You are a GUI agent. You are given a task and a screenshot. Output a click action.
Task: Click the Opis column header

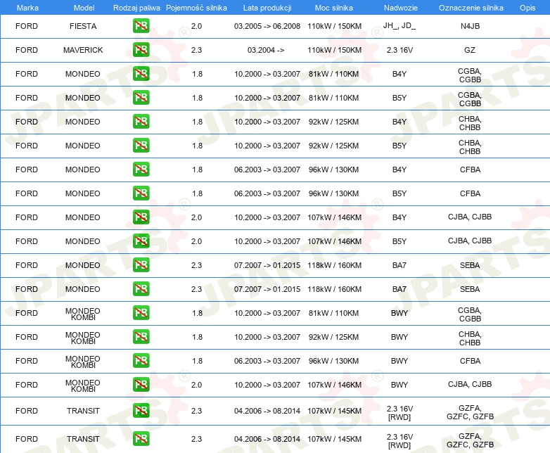click(x=527, y=8)
